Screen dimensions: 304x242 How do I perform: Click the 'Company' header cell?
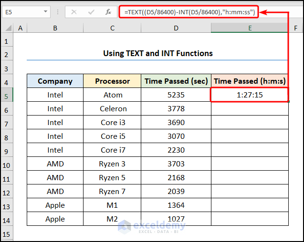[x=55, y=81]
